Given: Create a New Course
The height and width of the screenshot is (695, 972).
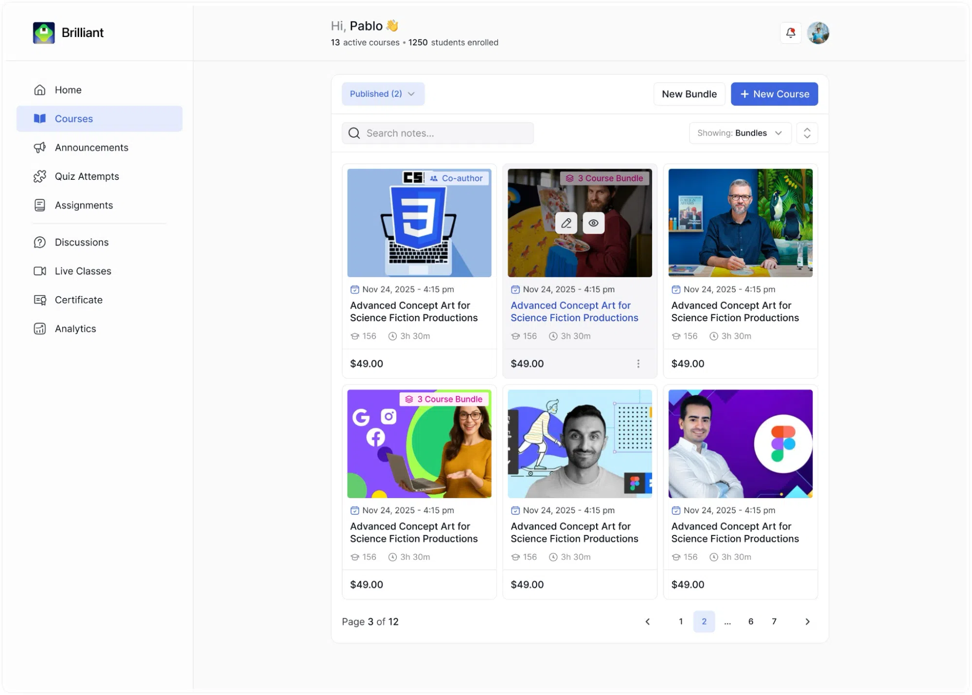Looking at the screenshot, I should point(774,94).
